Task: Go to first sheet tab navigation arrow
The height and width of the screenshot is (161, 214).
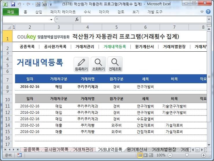Action: click(x=5, y=149)
